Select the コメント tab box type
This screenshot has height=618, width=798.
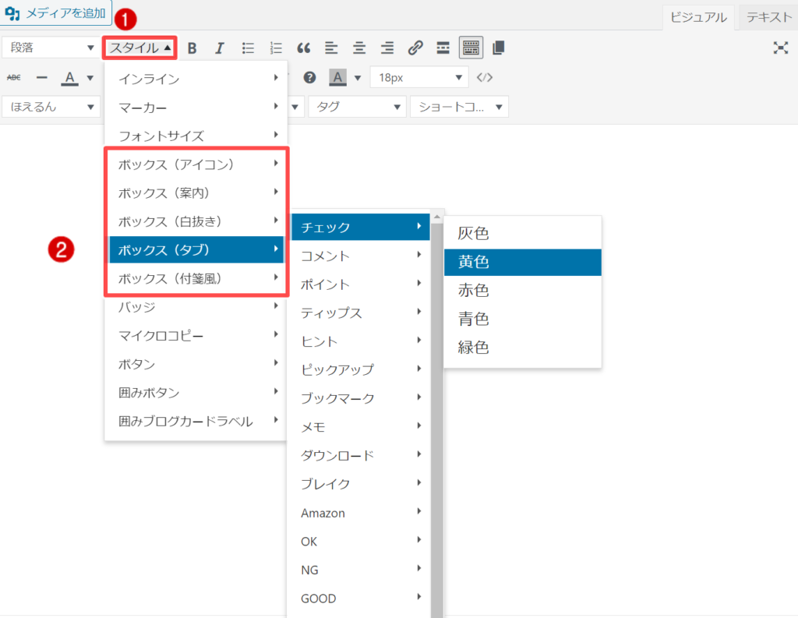pos(360,256)
